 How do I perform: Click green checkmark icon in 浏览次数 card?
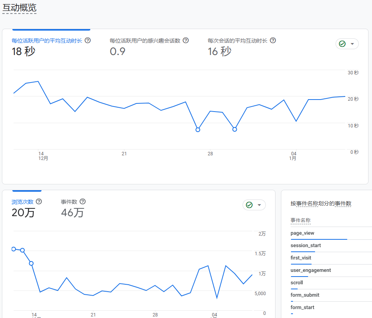click(249, 205)
